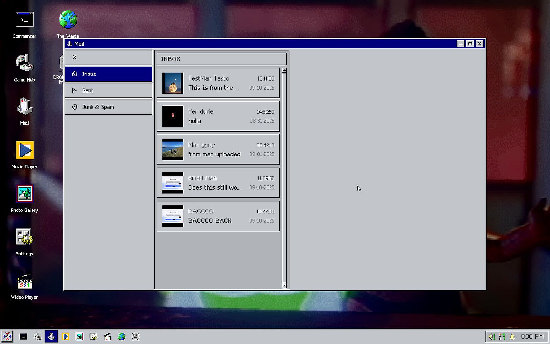Open the Game Hub desktop icon
Screen dimensions: 550x344
[25, 63]
